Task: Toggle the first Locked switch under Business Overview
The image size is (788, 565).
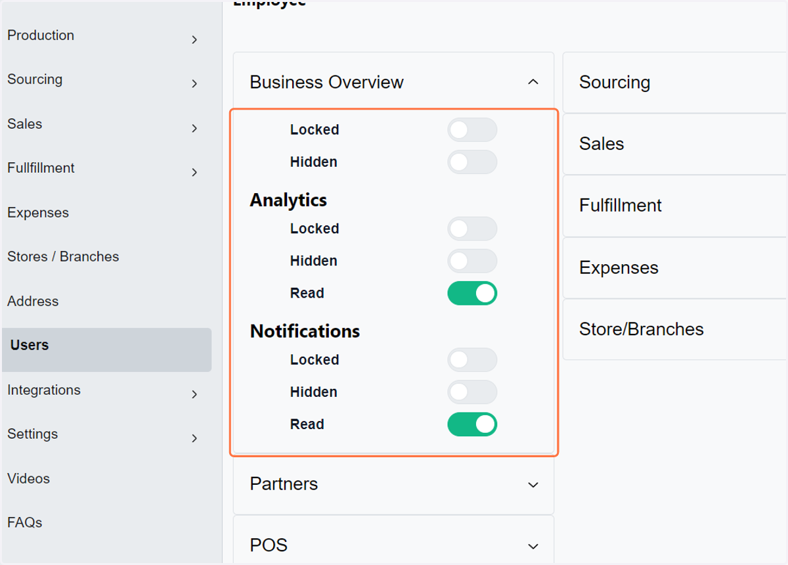Action: (472, 130)
